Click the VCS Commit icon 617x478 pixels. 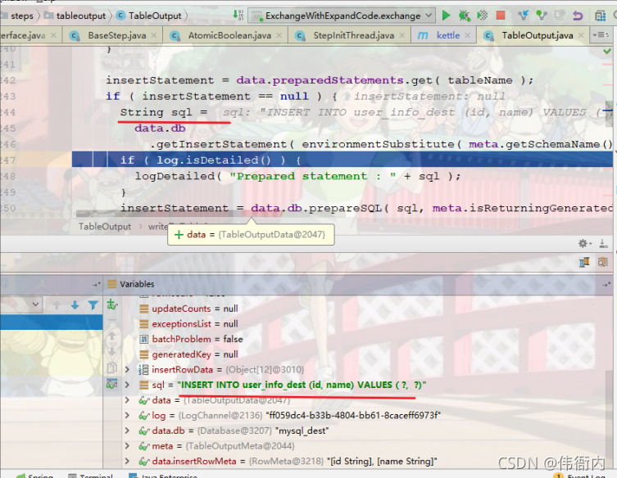coord(542,16)
